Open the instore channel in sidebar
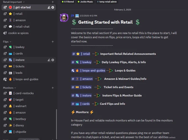 pos(28,60)
